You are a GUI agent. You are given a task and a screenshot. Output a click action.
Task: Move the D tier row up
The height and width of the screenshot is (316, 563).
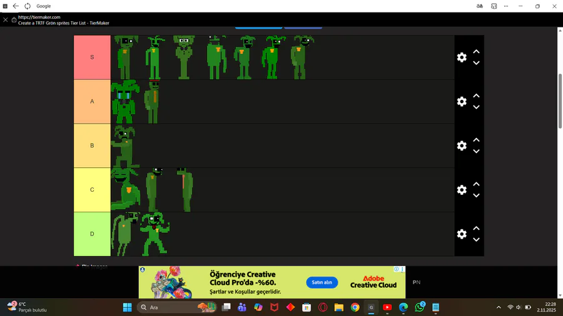point(476,228)
